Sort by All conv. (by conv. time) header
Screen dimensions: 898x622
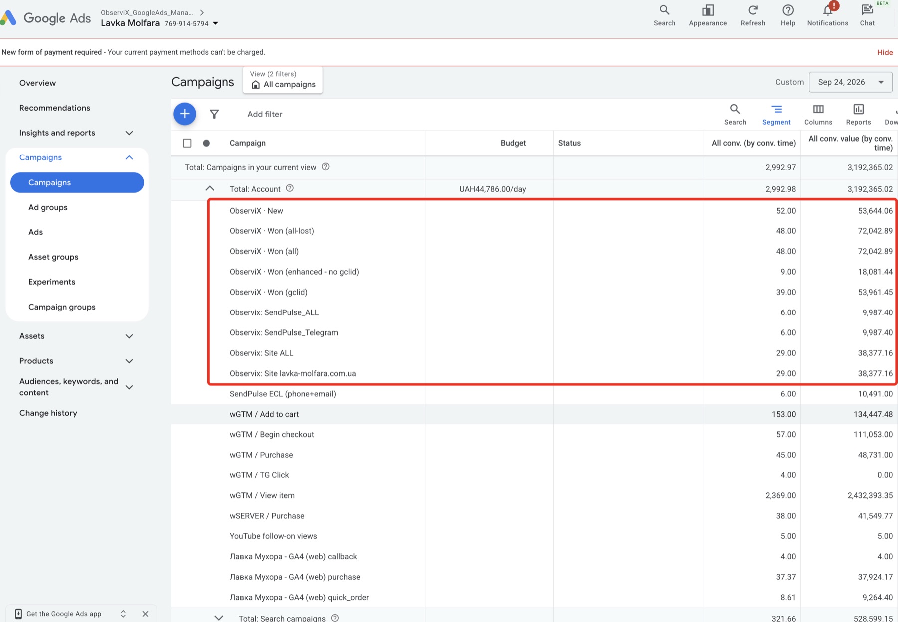753,143
